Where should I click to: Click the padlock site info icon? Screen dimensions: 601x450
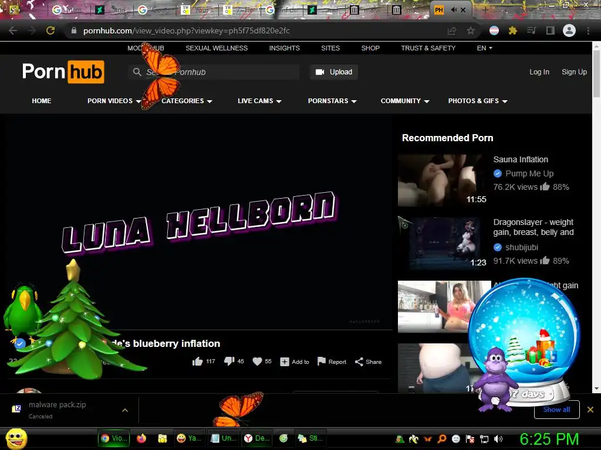74,30
